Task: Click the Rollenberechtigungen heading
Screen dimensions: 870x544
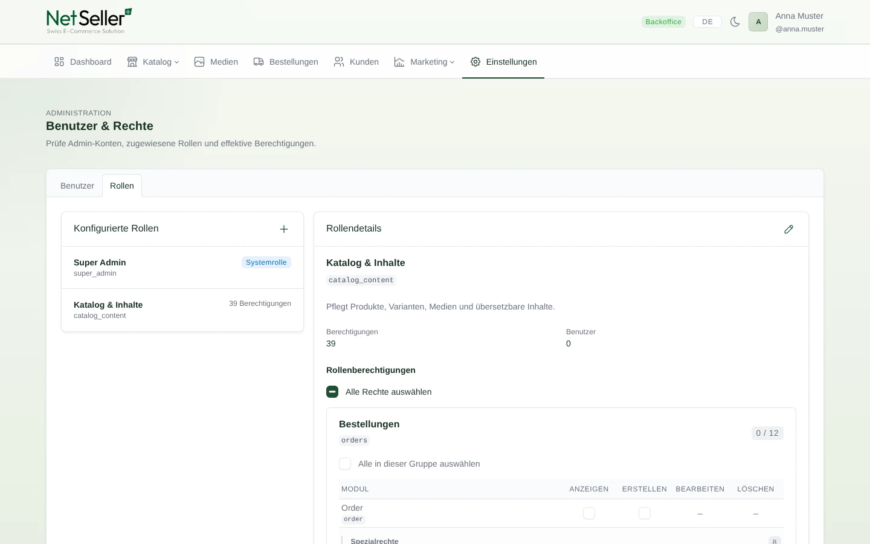Action: (x=371, y=370)
